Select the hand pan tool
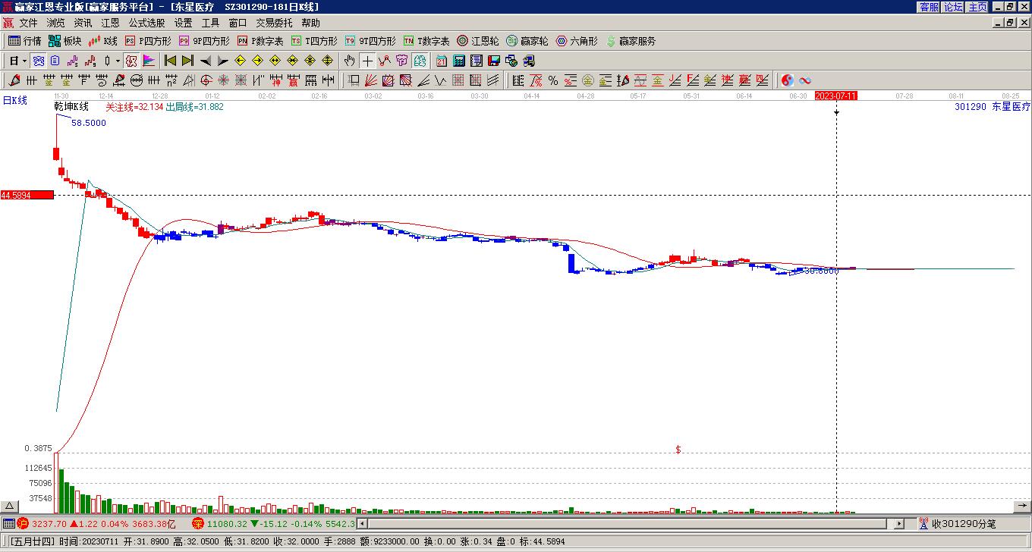This screenshot has width=1032, height=552. coord(349,61)
